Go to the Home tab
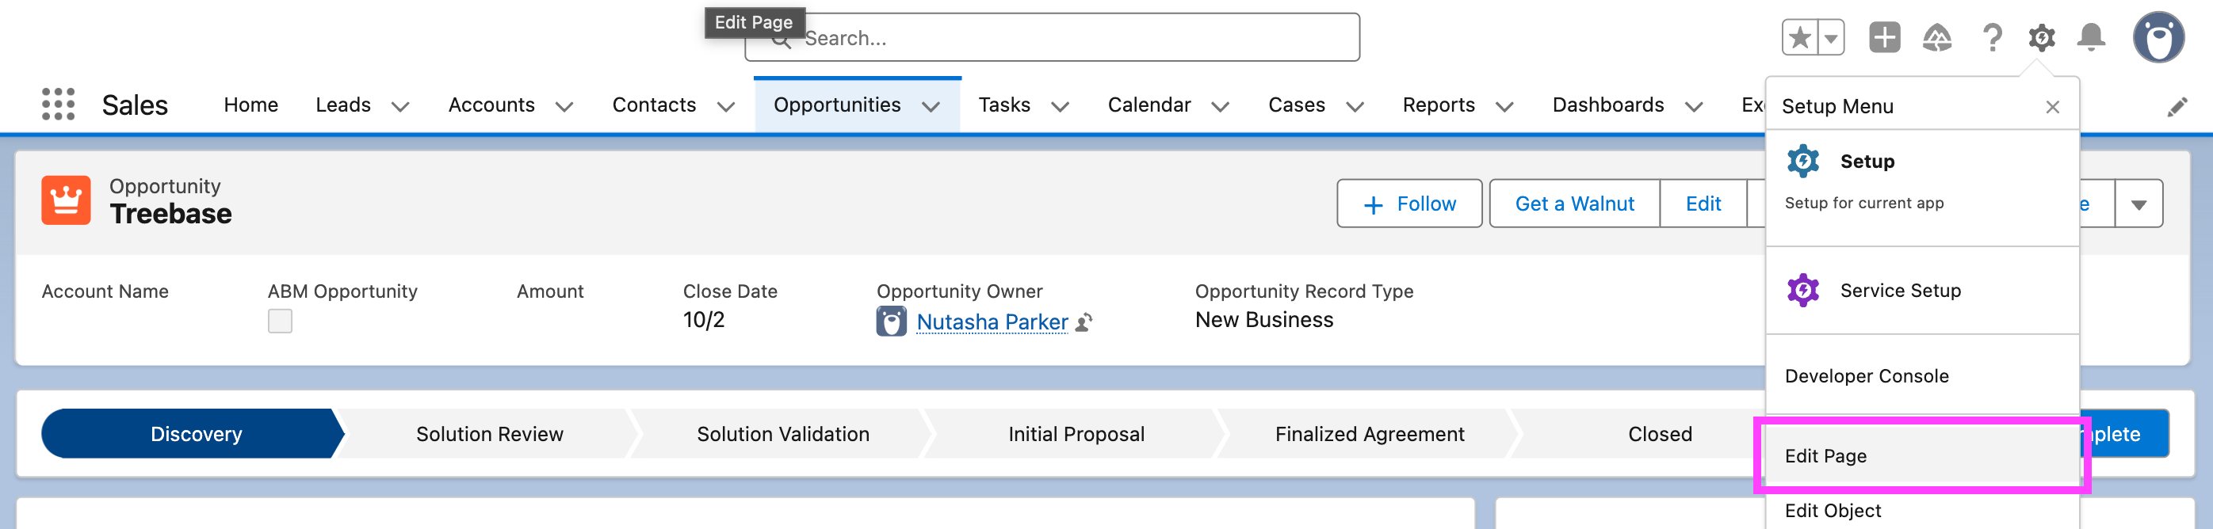Image resolution: width=2213 pixels, height=529 pixels. (x=250, y=105)
